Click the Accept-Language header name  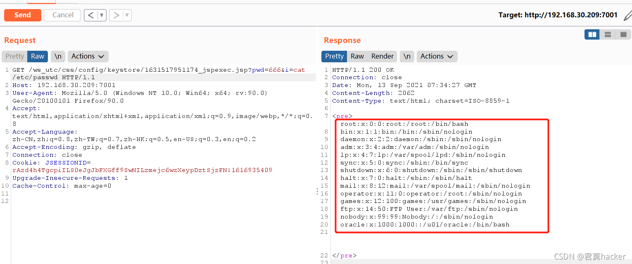(45, 132)
